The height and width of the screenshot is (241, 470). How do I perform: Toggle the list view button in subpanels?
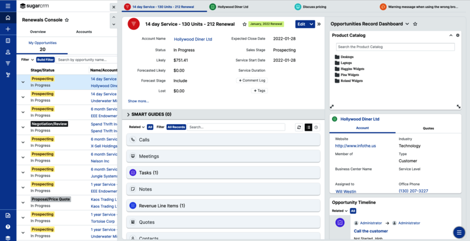(308, 127)
